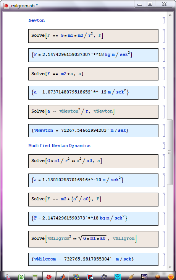The image size is (176, 280).
Task: Click the Saturn planet taskbar icon
Action: pos(131,277)
